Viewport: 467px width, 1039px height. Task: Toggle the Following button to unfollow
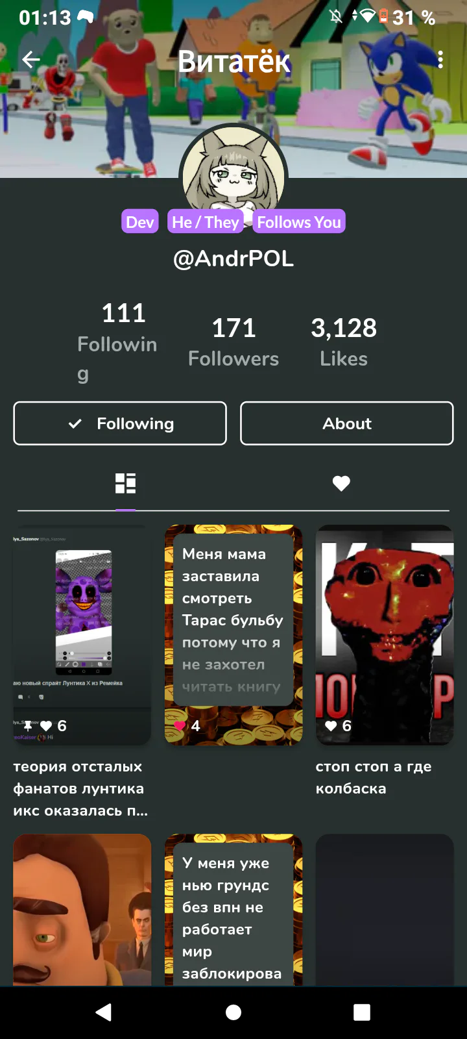(x=120, y=423)
